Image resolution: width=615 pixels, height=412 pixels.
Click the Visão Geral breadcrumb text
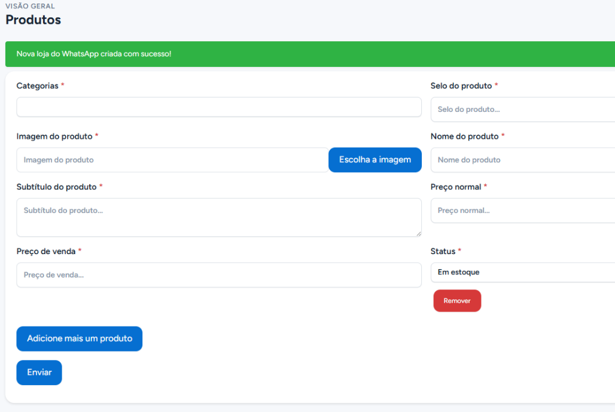pyautogui.click(x=30, y=6)
